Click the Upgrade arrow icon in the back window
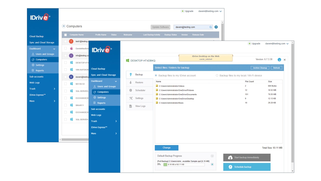Image resolution: width=321 pixels, height=181 pixels. [x=182, y=11]
